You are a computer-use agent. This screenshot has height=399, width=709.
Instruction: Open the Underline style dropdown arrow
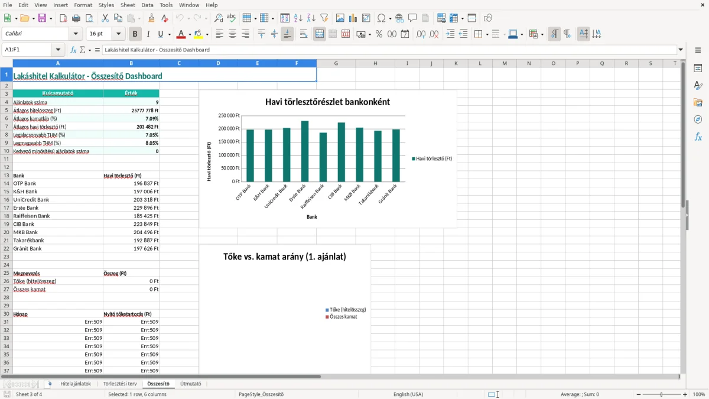point(169,34)
